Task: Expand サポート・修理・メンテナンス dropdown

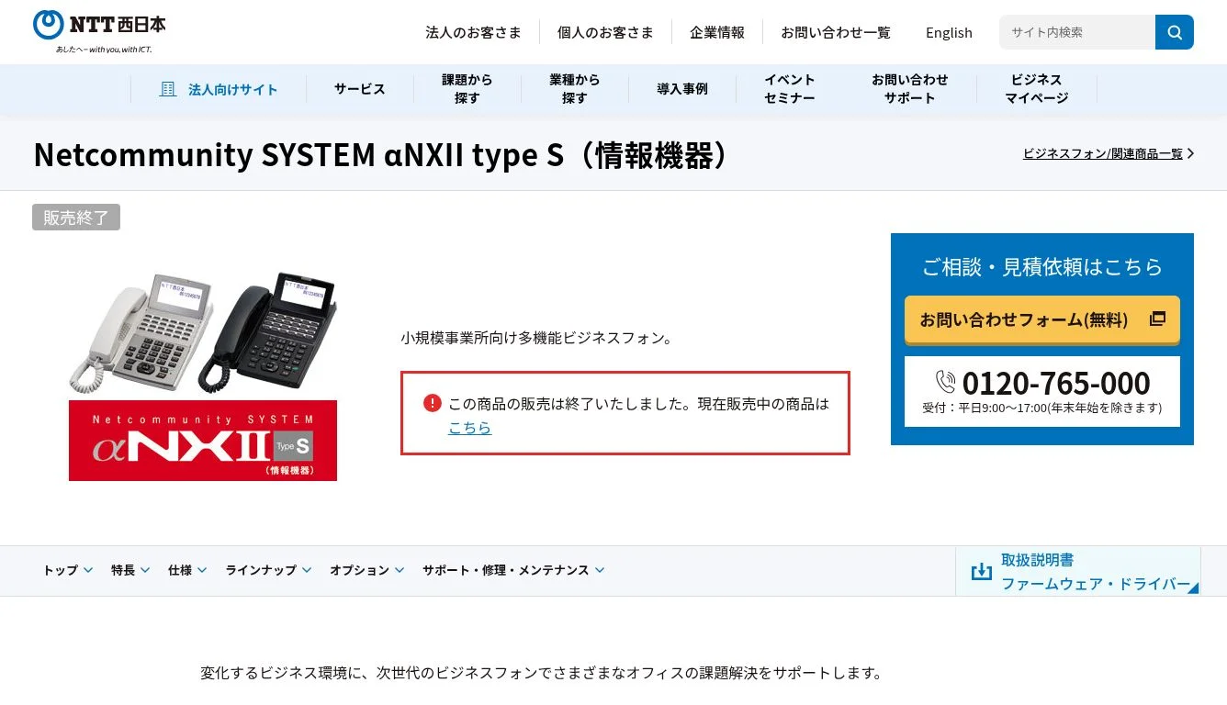Action: tap(513, 570)
